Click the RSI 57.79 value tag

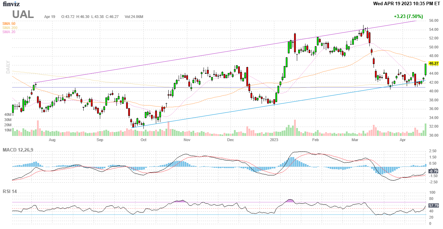433,205
